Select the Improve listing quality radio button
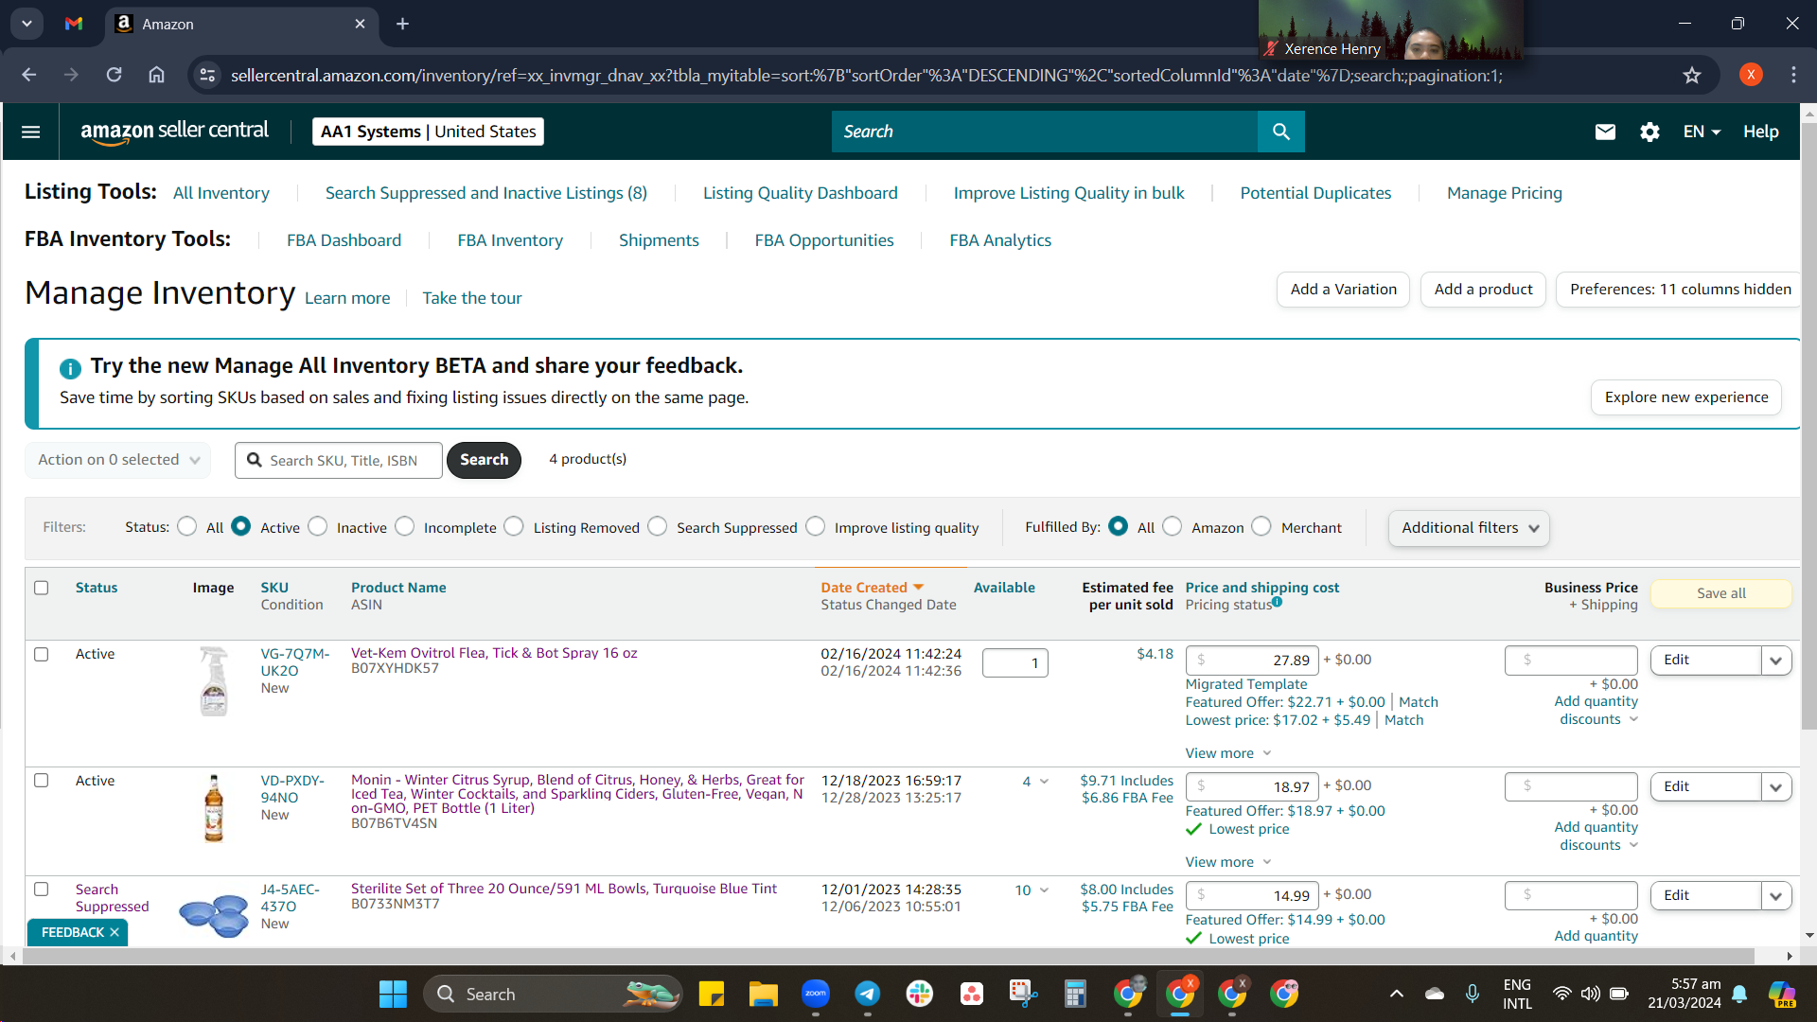 816,526
